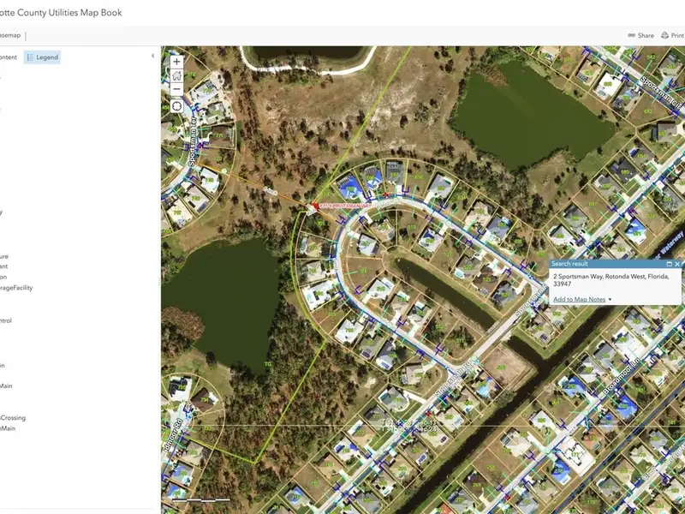Switch to the Content tab
This screenshot has height=514, width=685.
pos(8,57)
